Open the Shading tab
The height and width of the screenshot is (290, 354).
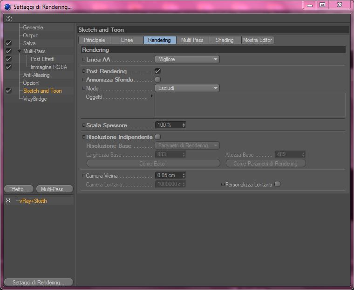[225, 40]
